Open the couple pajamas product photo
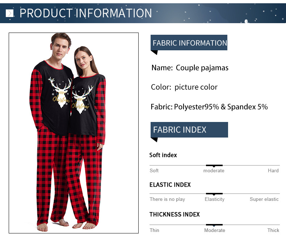286x249 pixels. 74,133
